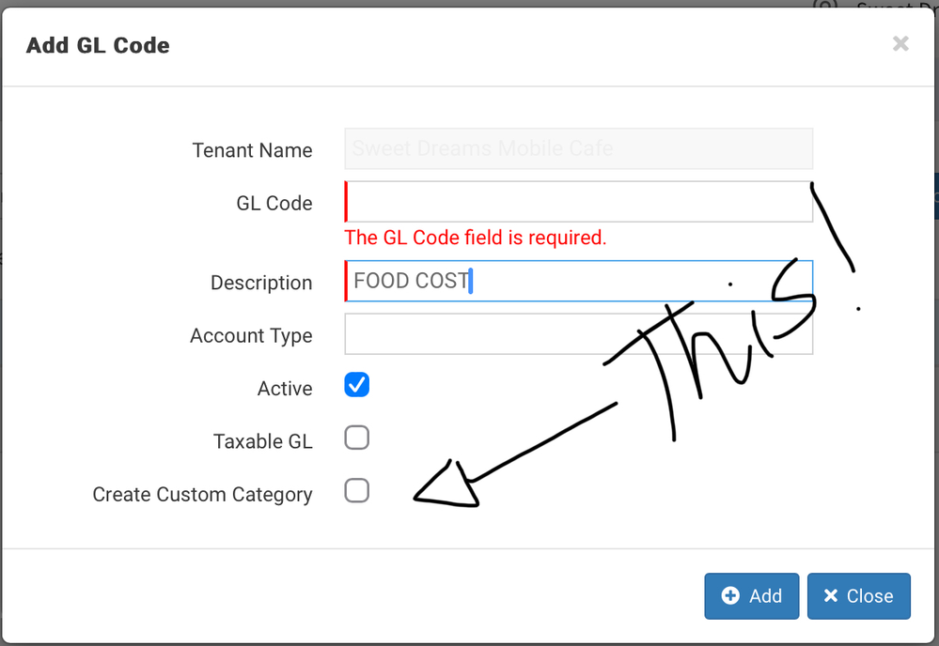This screenshot has width=939, height=646.
Task: Click the X icon on Close button
Action: [830, 595]
